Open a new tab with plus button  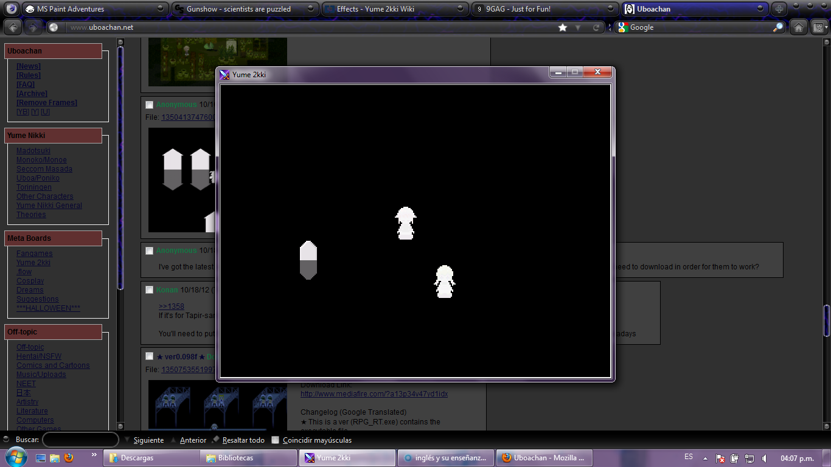click(779, 9)
